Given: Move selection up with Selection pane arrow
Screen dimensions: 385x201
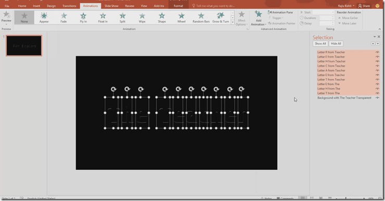Looking at the screenshot, I should (x=373, y=44).
